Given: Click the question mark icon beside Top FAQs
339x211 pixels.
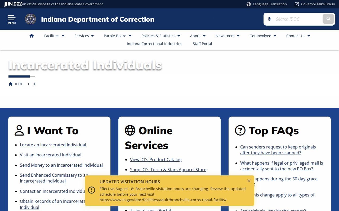Looking at the screenshot, I should coord(240,131).
